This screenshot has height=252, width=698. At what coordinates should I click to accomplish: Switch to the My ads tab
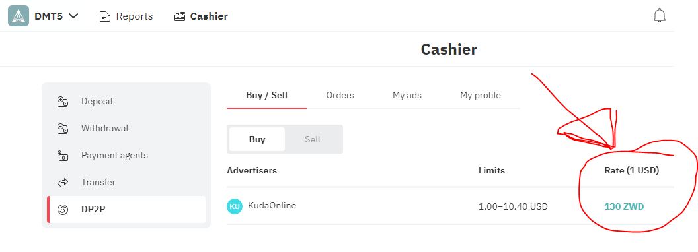(x=407, y=95)
